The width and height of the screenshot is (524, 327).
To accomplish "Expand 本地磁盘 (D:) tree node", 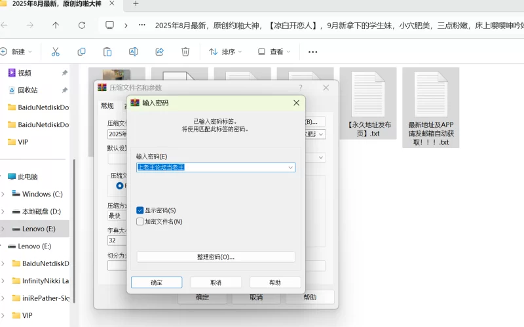I will click(x=3, y=212).
